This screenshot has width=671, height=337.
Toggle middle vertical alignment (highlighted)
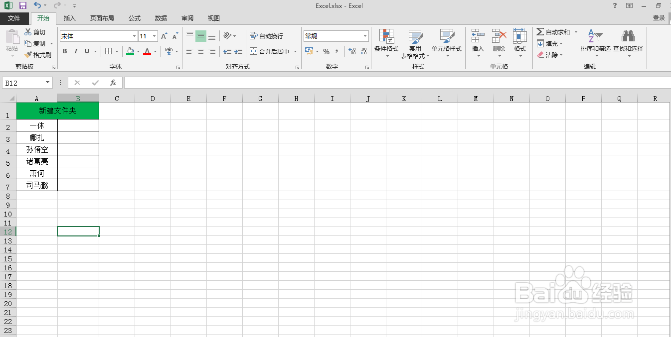(x=201, y=36)
